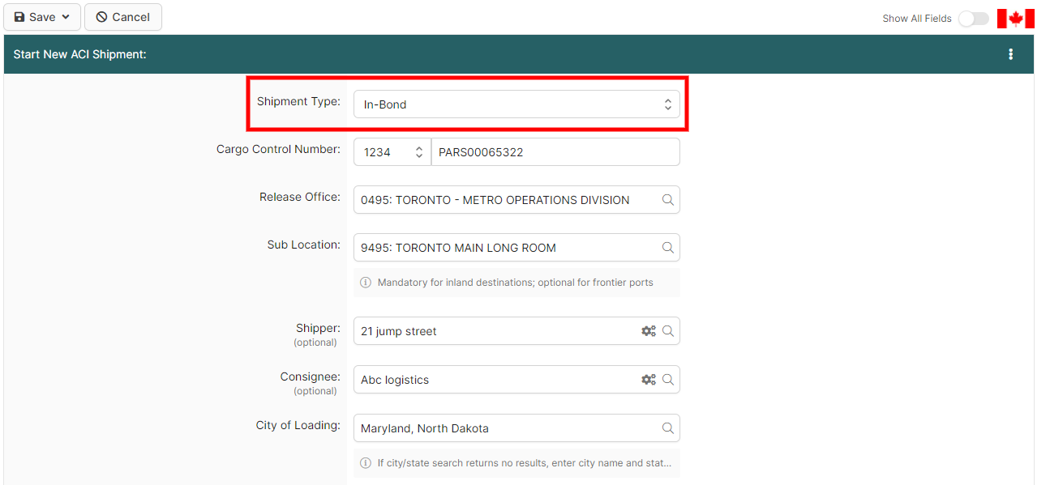Click the Consignee search magnifier icon
Screen dimensions: 1050x485
pyautogui.click(x=668, y=380)
